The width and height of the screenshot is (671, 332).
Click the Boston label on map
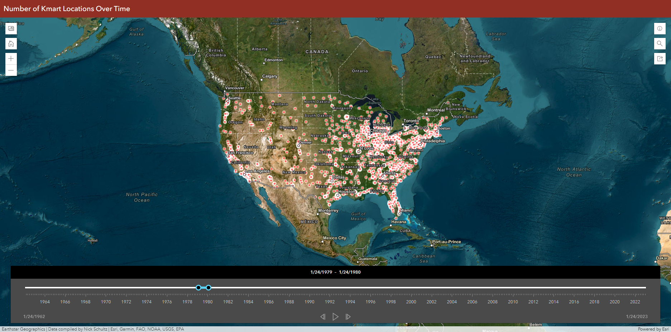[x=444, y=128]
